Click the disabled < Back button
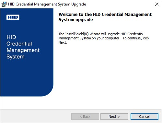162x123 pixels. pyautogui.click(x=85, y=117)
